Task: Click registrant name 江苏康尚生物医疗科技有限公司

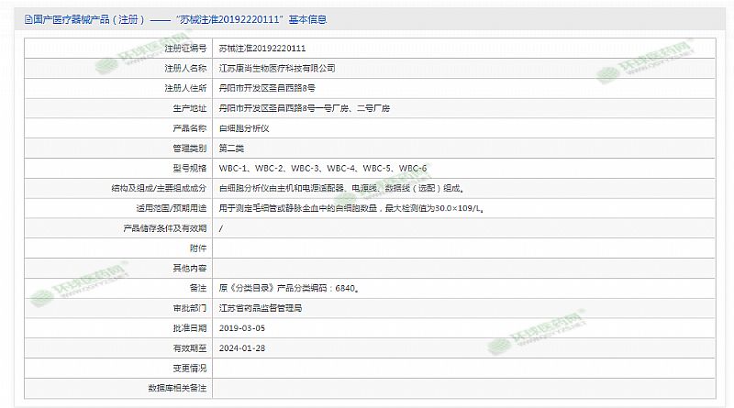Action: 277,68
